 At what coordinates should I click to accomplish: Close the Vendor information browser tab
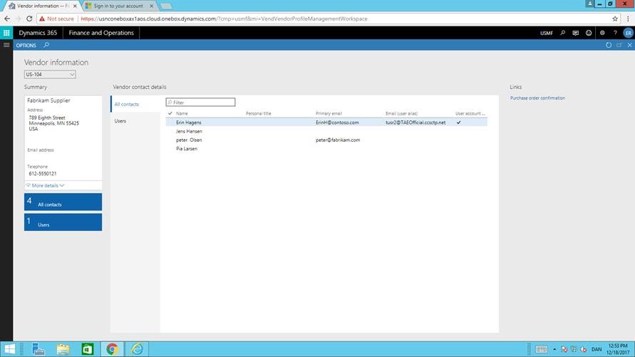click(x=75, y=6)
